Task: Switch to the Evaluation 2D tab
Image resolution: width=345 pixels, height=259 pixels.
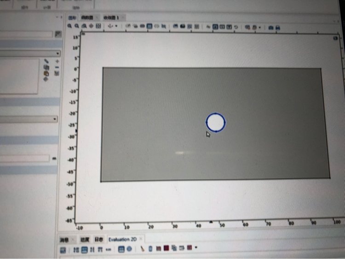Action: pos(122,239)
